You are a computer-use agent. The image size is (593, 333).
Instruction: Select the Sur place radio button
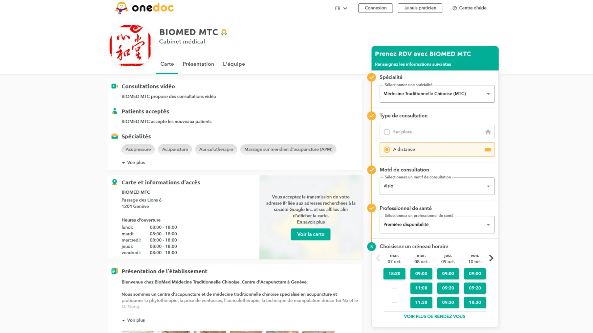tap(387, 132)
